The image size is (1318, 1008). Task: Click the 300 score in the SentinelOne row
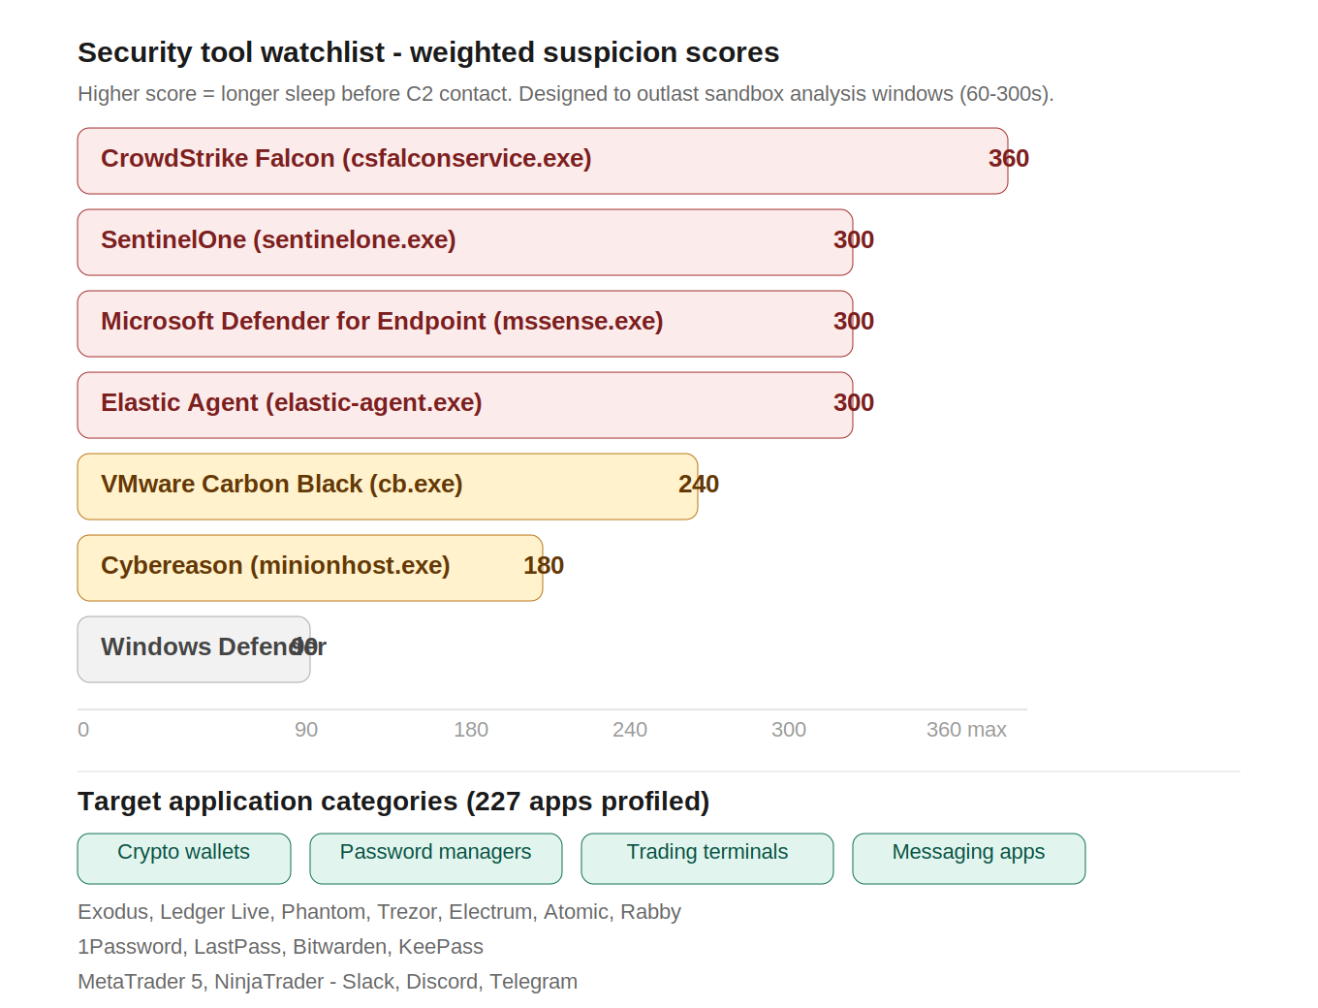854,240
